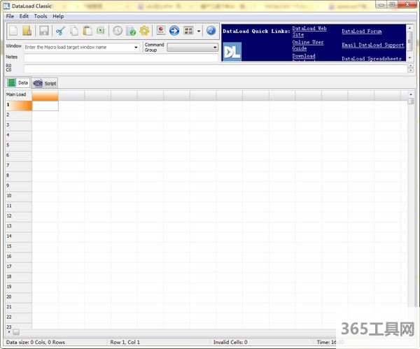Click the Email DataLoad Support link
The height and width of the screenshot is (349, 420).
tap(372, 45)
